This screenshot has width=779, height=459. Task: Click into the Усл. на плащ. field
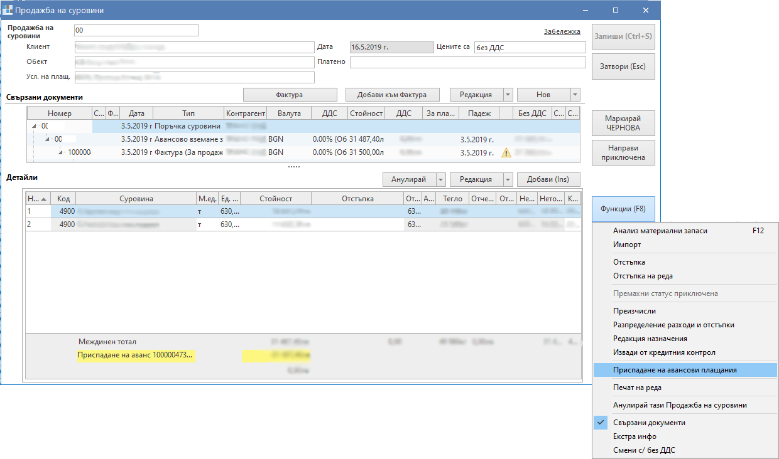[x=194, y=77]
